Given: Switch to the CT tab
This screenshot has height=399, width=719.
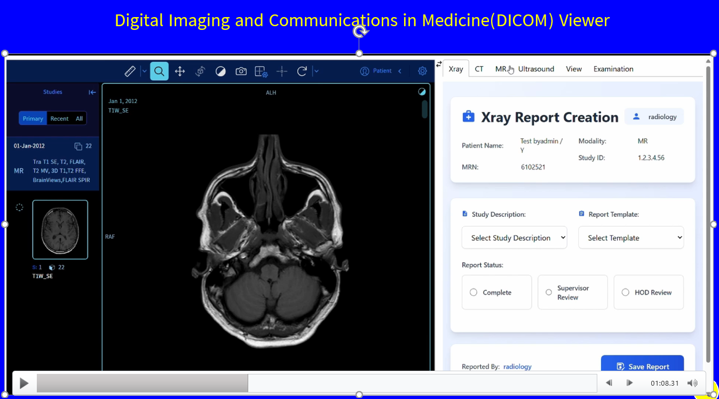Looking at the screenshot, I should pos(479,69).
